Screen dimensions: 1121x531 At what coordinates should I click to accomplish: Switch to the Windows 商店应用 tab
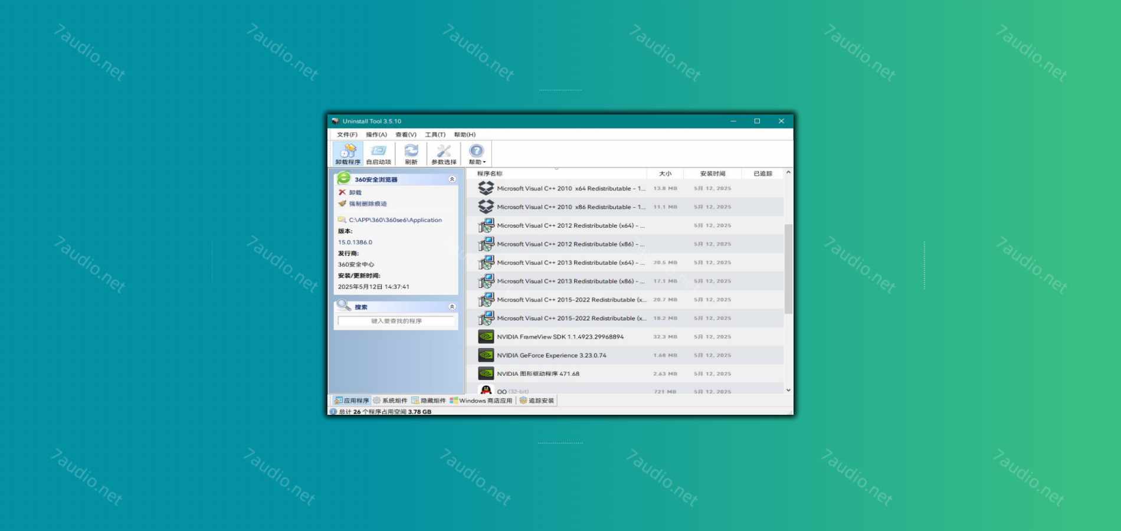pos(481,401)
